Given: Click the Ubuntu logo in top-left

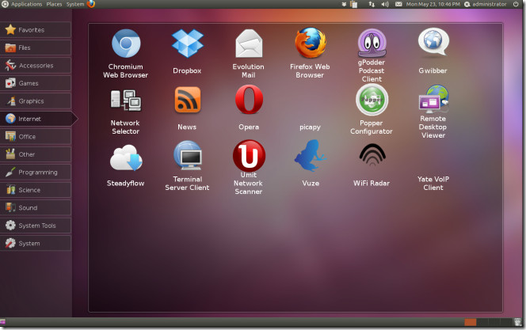Looking at the screenshot, I should [x=5, y=4].
